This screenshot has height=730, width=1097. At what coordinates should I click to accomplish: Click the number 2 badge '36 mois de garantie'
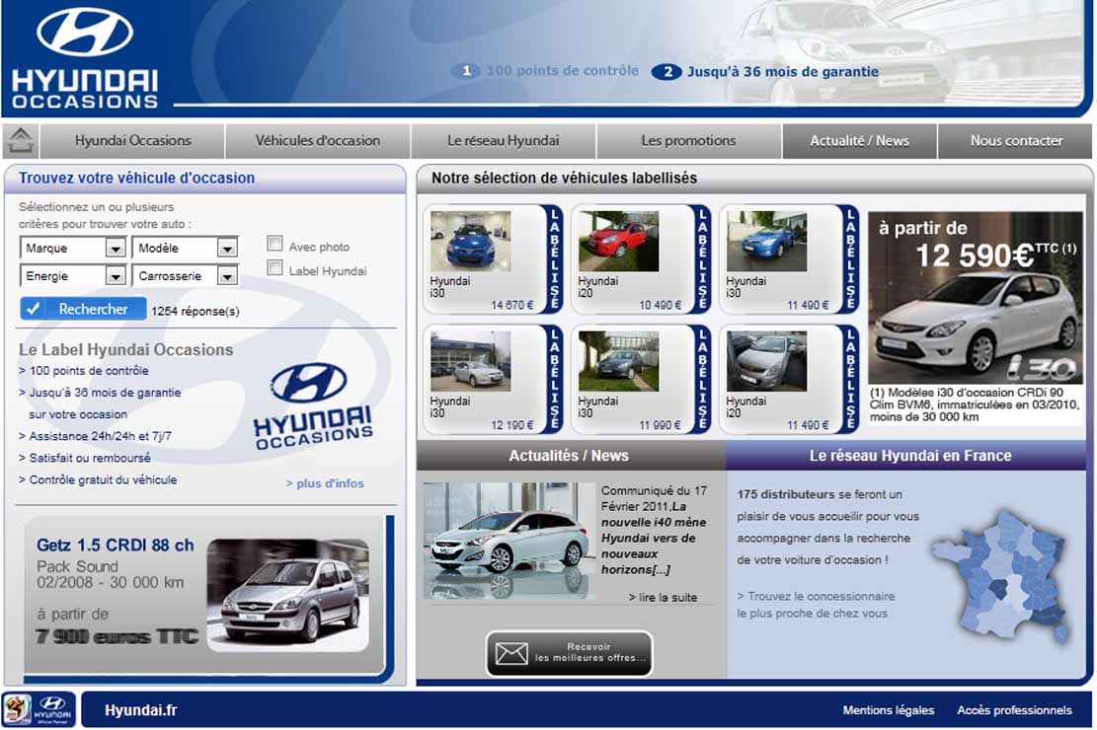click(x=666, y=71)
